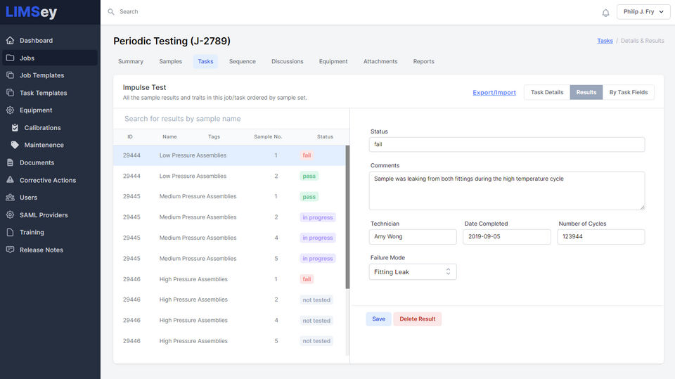Viewport: 675px width, 379px height.
Task: Open notifications bell icon
Action: click(605, 13)
